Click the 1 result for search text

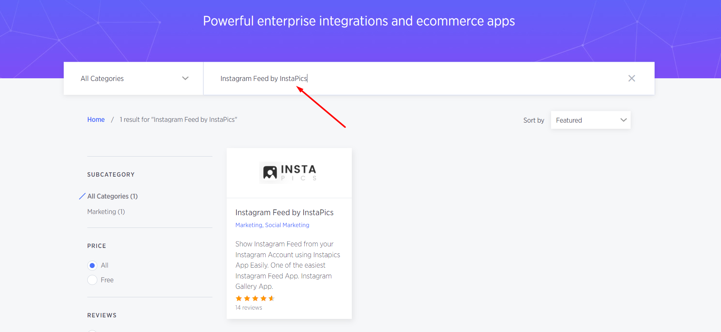(x=178, y=120)
